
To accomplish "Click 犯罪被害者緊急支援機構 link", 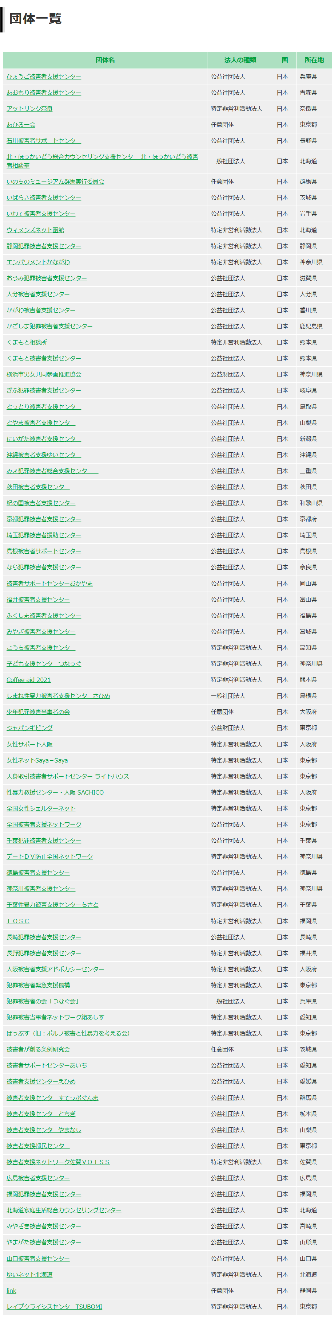I will 38,985.
